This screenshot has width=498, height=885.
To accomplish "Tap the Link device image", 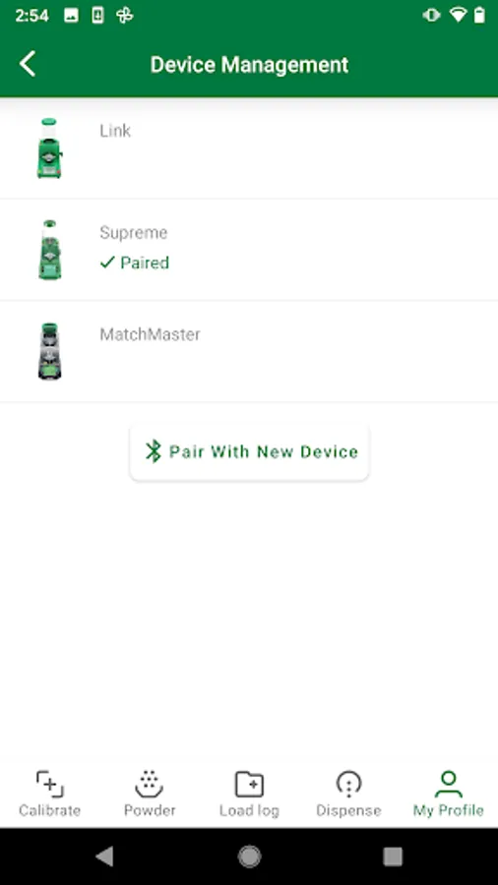I will pyautogui.click(x=49, y=147).
